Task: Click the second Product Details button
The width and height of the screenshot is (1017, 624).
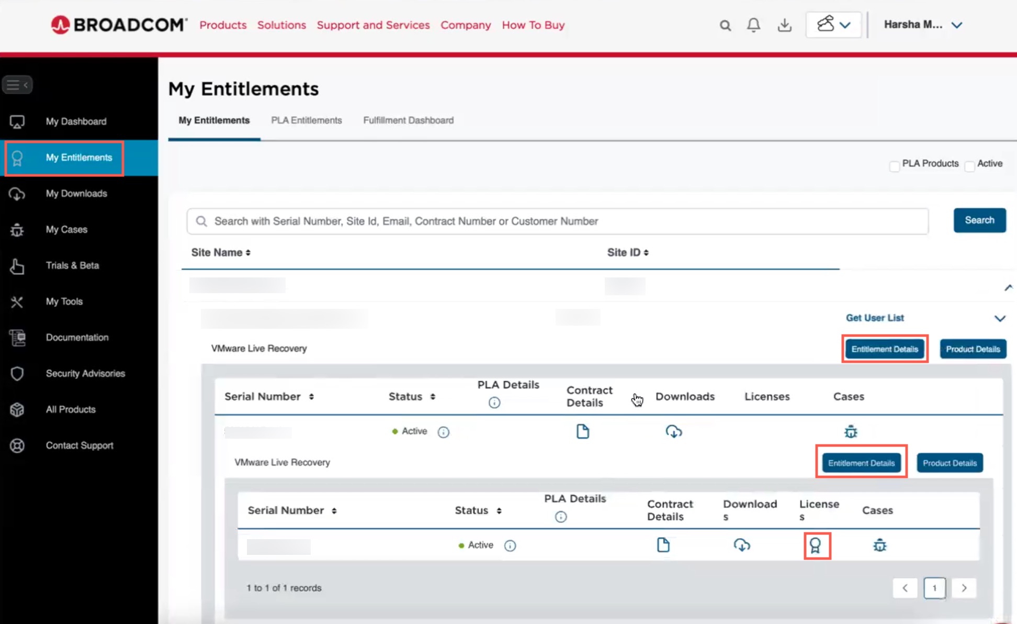Action: (950, 463)
